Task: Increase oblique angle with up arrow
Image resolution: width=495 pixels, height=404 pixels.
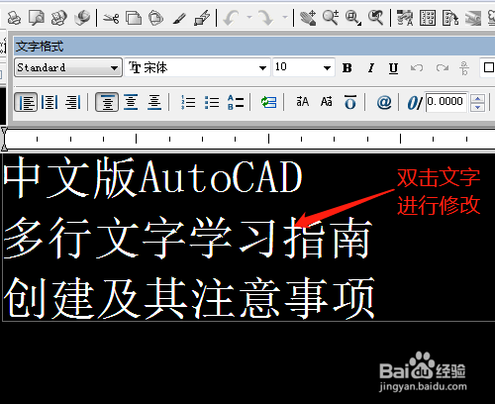Action: tap(477, 98)
